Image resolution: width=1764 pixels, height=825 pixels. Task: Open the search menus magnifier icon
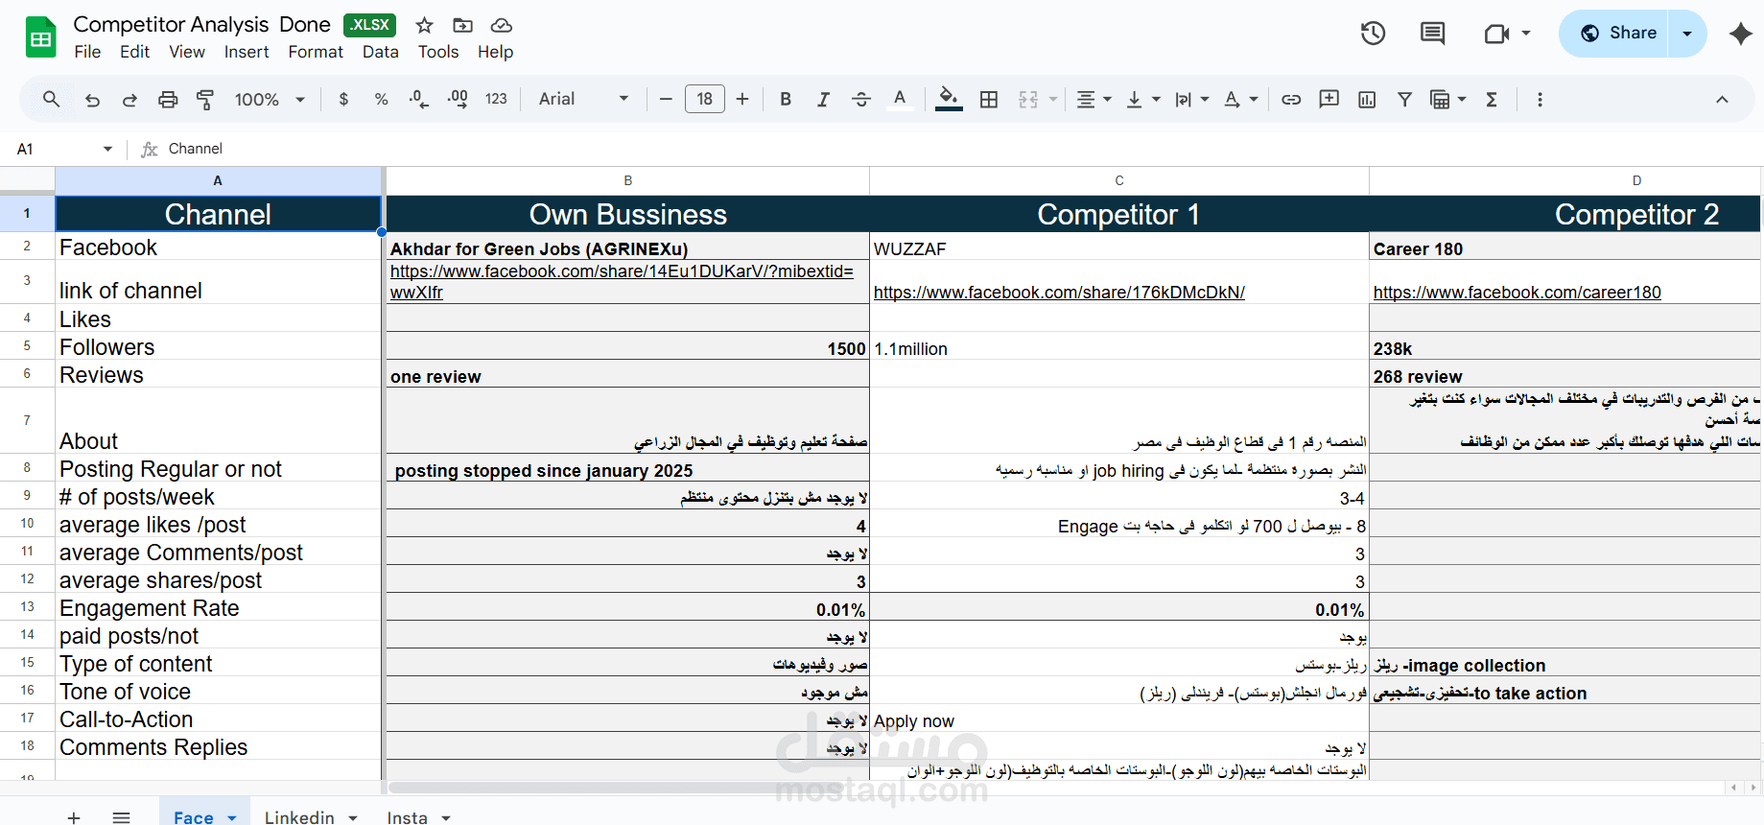coord(52,99)
